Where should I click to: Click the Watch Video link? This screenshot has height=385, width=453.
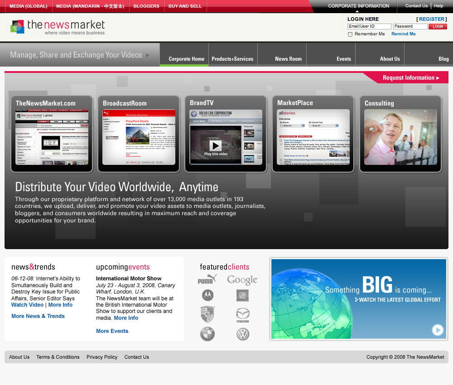click(x=28, y=305)
